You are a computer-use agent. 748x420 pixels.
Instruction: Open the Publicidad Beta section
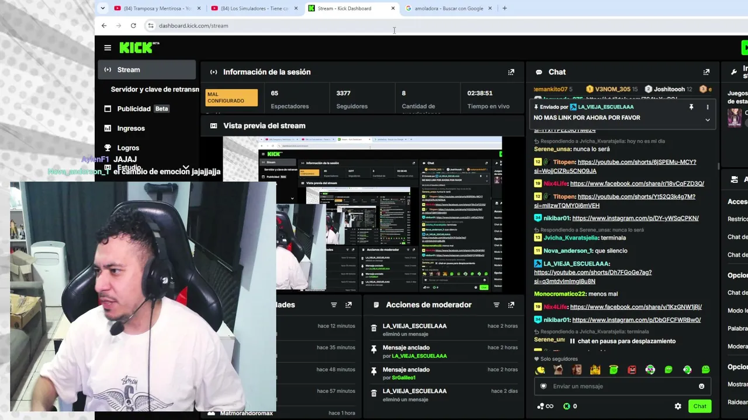[147, 109]
